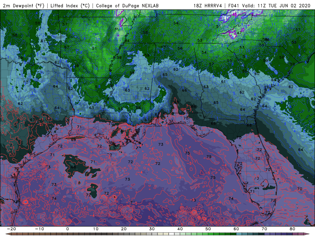Click the '70' color scale label
Screen dimensions: 315x236
coord(264,229)
